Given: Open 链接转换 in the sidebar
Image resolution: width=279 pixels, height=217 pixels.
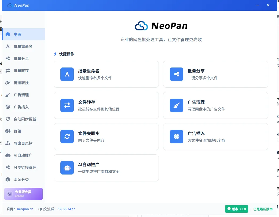Looking at the screenshot, I should point(24,83).
